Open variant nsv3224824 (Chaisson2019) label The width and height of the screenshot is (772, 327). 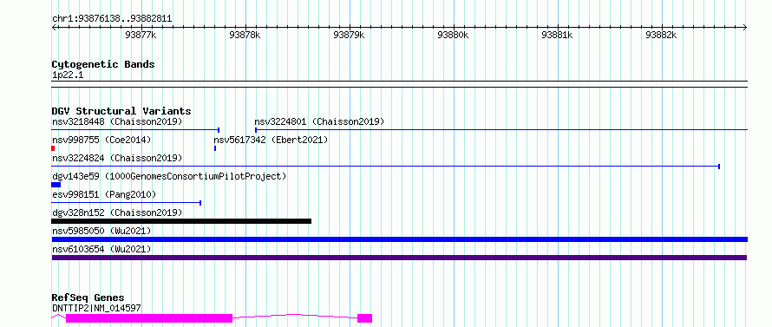point(117,158)
